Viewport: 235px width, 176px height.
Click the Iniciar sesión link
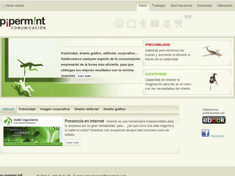15,5
